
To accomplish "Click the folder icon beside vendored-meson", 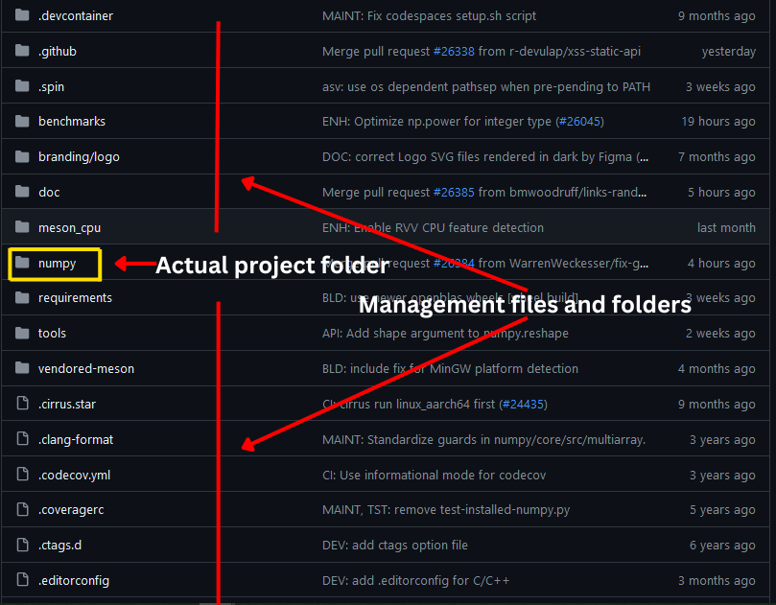I will click(22, 368).
